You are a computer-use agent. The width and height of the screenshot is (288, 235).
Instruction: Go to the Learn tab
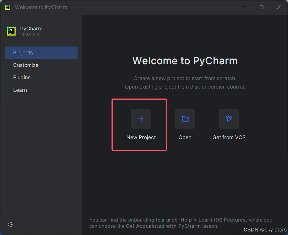(x=41, y=90)
